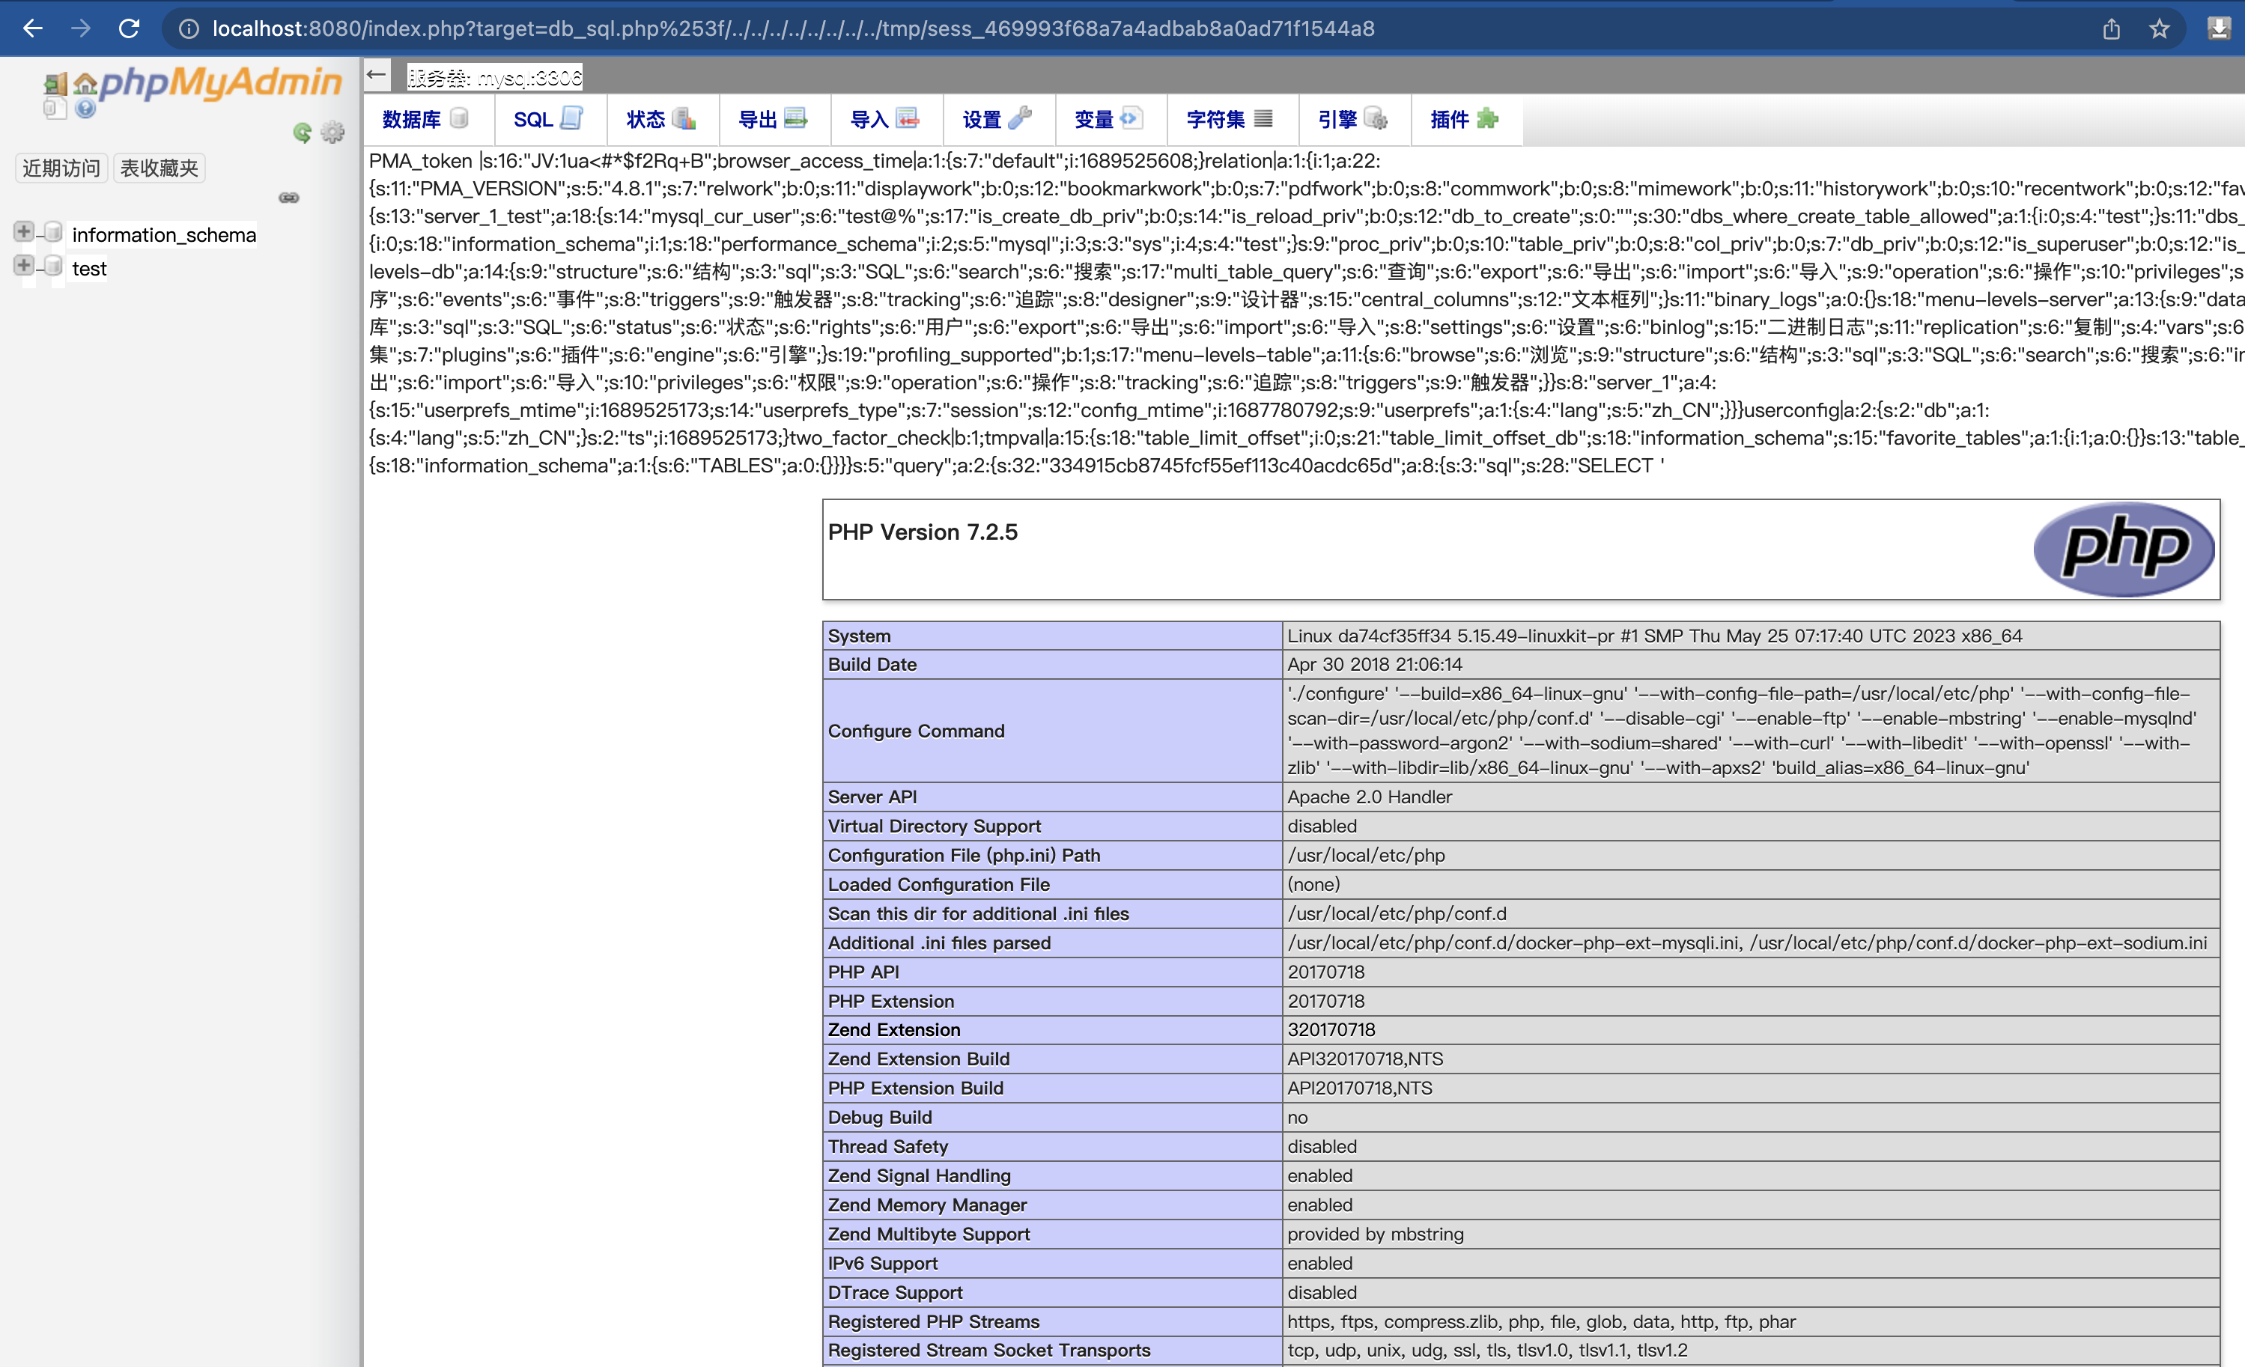Click the browser address bar URL
This screenshot has width=2245, height=1367.
tap(793, 29)
